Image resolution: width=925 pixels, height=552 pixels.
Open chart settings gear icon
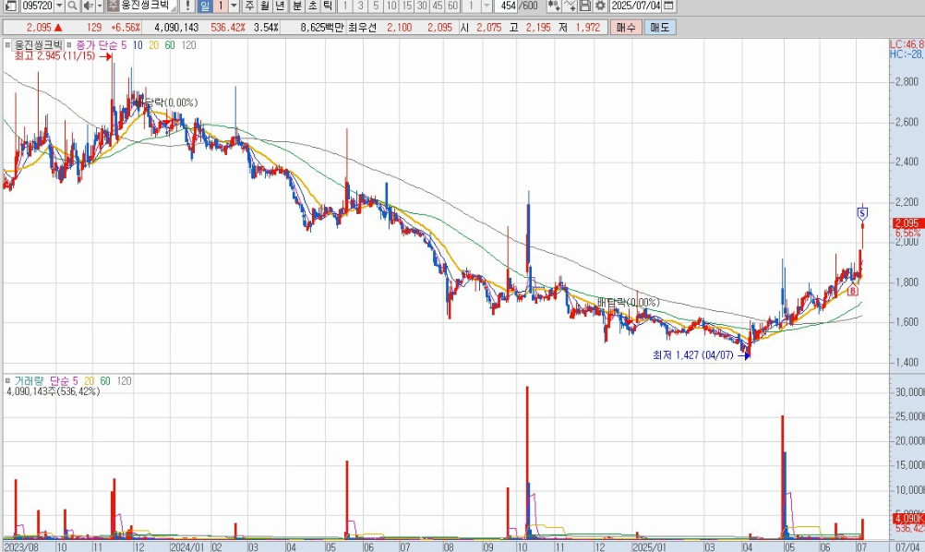pyautogui.click(x=598, y=6)
